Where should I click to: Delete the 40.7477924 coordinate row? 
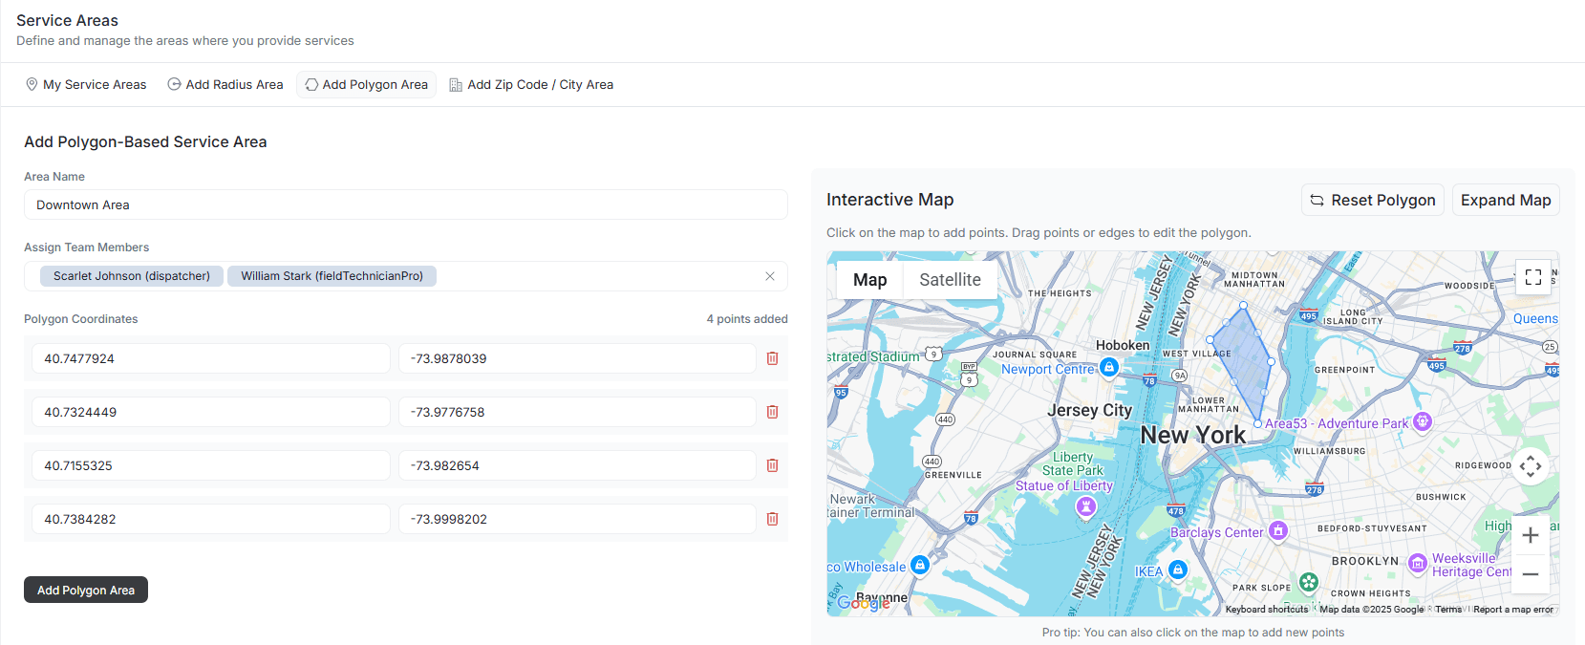[772, 358]
